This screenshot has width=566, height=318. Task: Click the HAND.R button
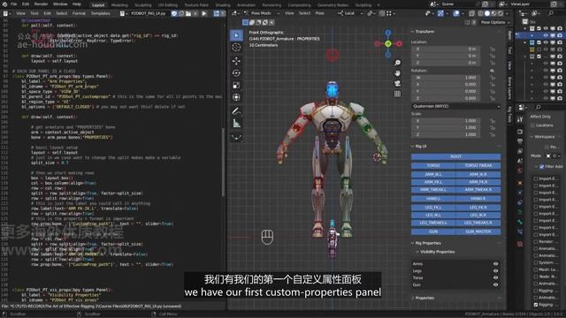478,199
